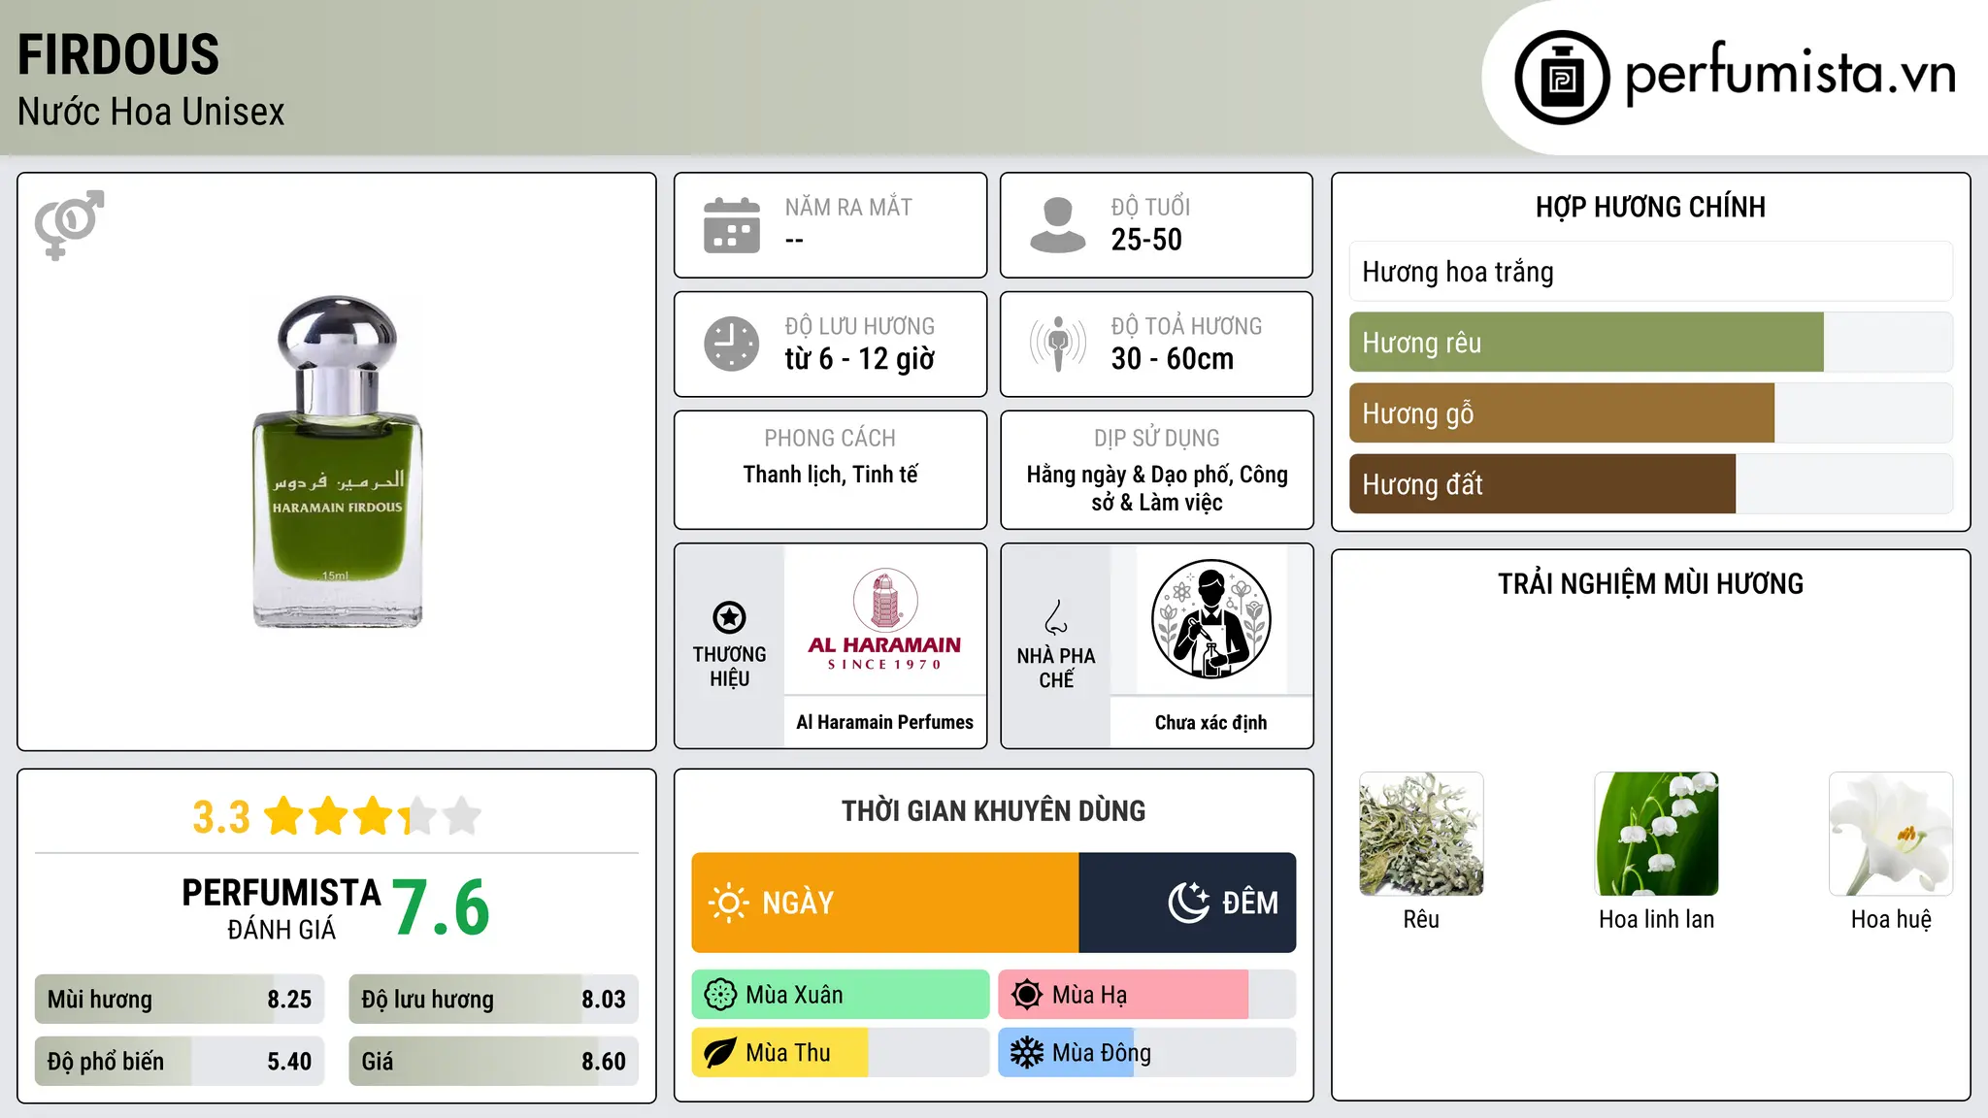
Task: Click the perfumista.vn site name
Action: pos(1790,75)
